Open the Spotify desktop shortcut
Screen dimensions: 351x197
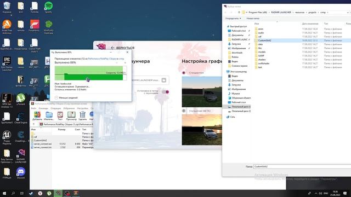pos(48,7)
